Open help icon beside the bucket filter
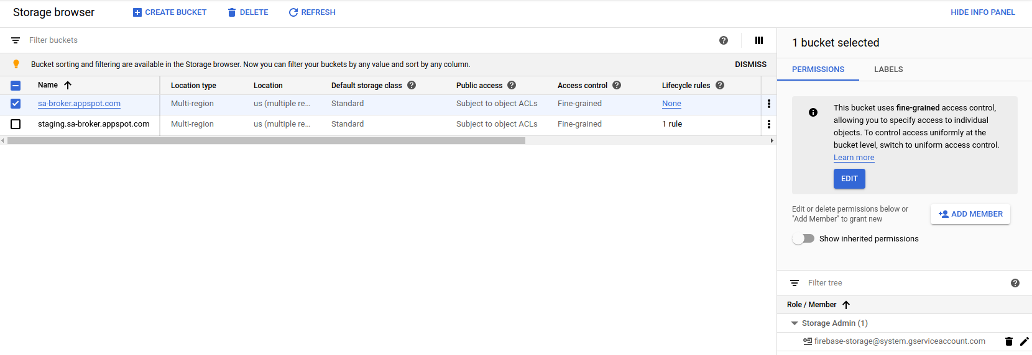Screen dimensions: 1032x355 coord(724,40)
